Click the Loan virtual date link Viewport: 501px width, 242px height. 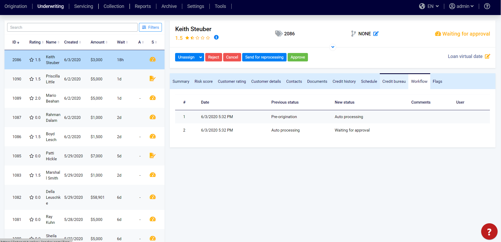(x=465, y=56)
